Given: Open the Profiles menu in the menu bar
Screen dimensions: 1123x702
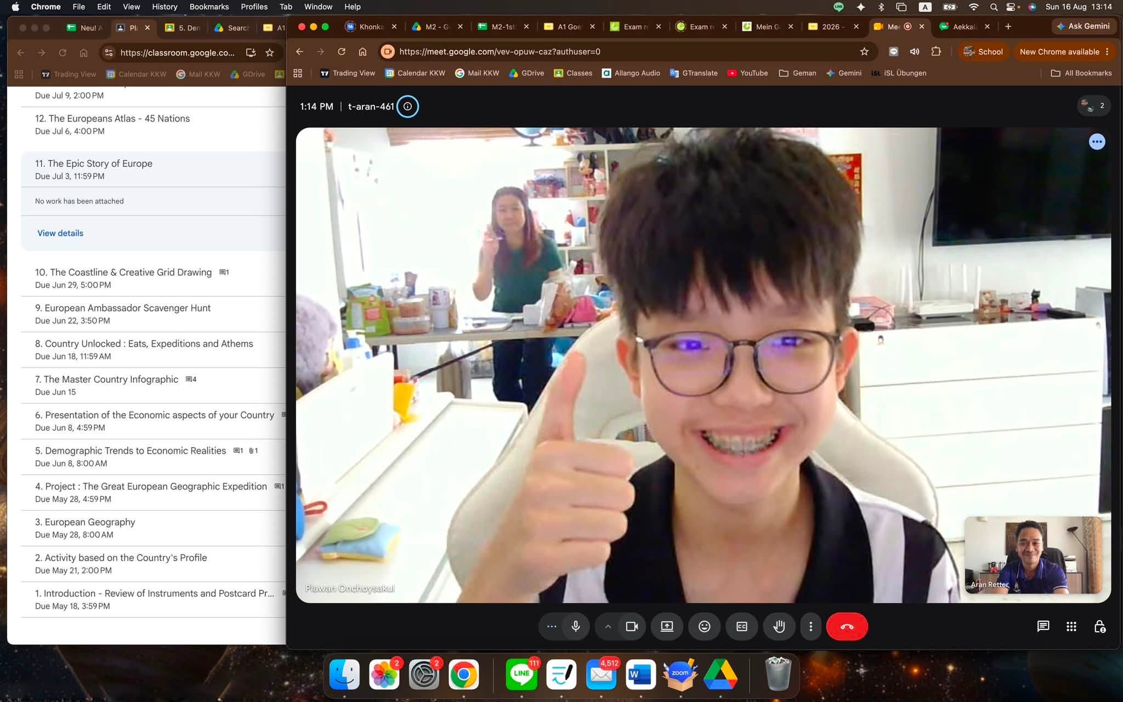Looking at the screenshot, I should click(x=254, y=7).
